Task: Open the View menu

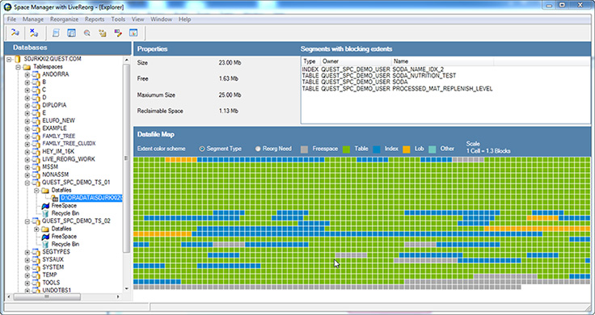Action: point(137,19)
